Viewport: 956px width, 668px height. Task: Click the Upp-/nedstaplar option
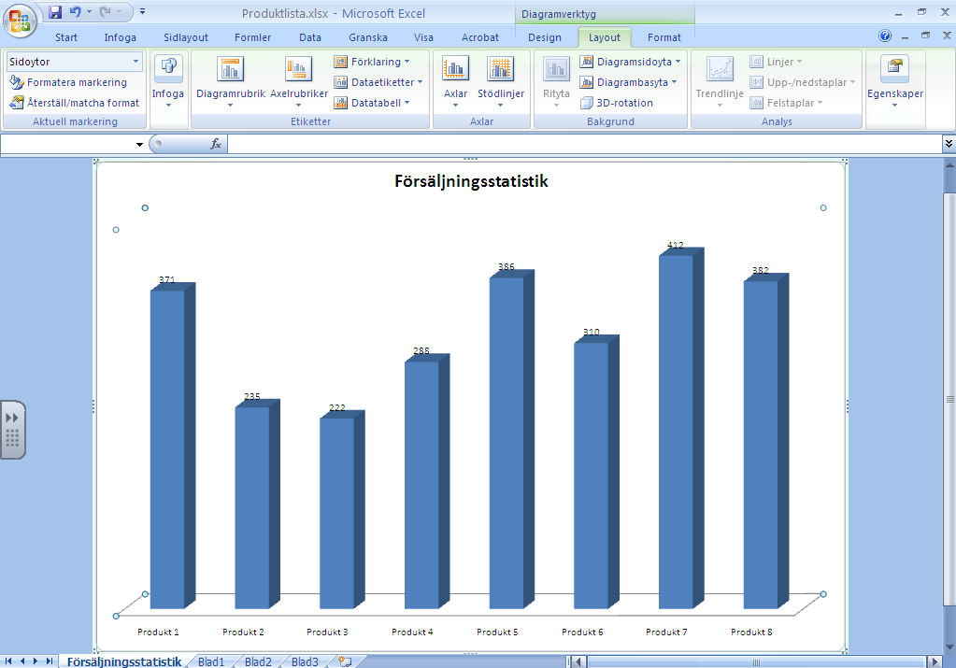point(803,82)
